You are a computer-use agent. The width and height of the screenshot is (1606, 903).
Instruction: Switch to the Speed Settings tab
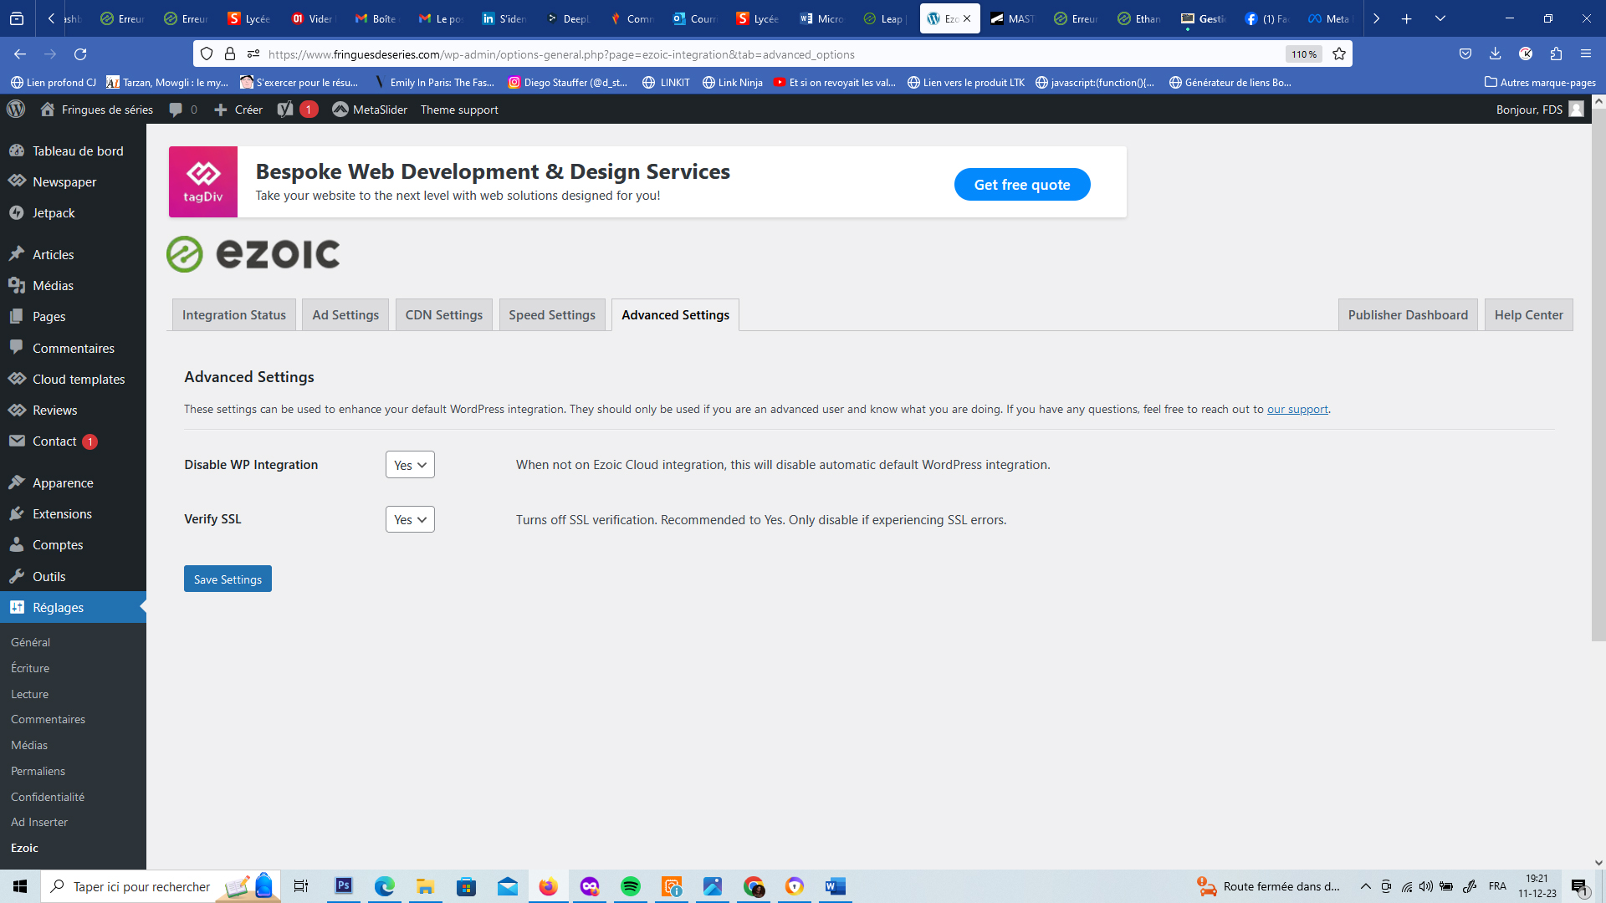click(552, 315)
